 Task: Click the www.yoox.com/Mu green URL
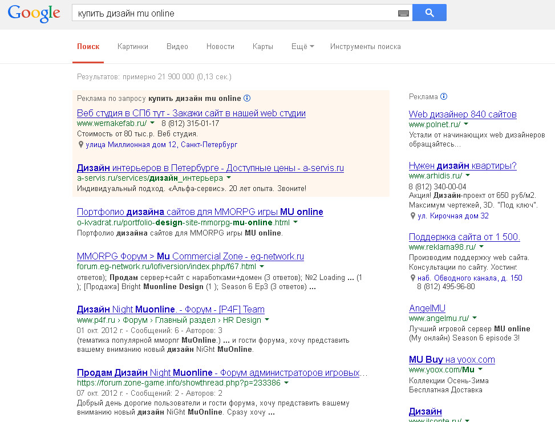(x=441, y=370)
